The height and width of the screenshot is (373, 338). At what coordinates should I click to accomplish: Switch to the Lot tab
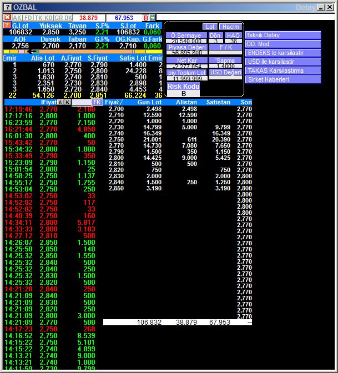tap(210, 27)
